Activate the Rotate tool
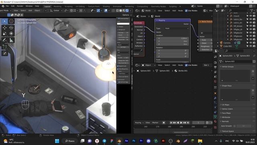 pyautogui.click(x=11, y=28)
